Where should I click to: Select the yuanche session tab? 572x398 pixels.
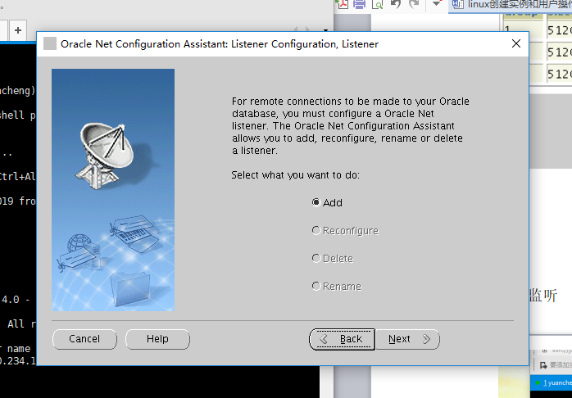(x=552, y=382)
